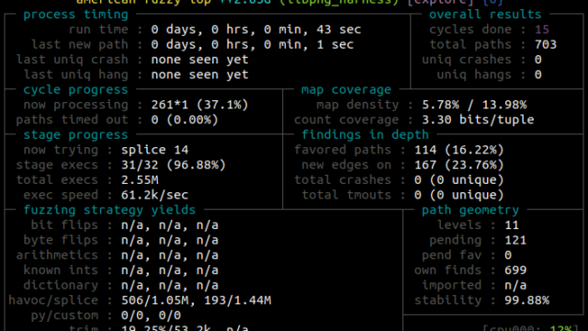588x331 pixels.
Task: Select the 'process timing' section header
Action: coord(75,15)
